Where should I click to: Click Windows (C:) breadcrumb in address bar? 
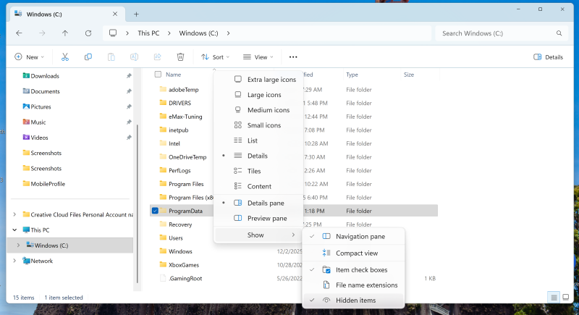pos(198,33)
